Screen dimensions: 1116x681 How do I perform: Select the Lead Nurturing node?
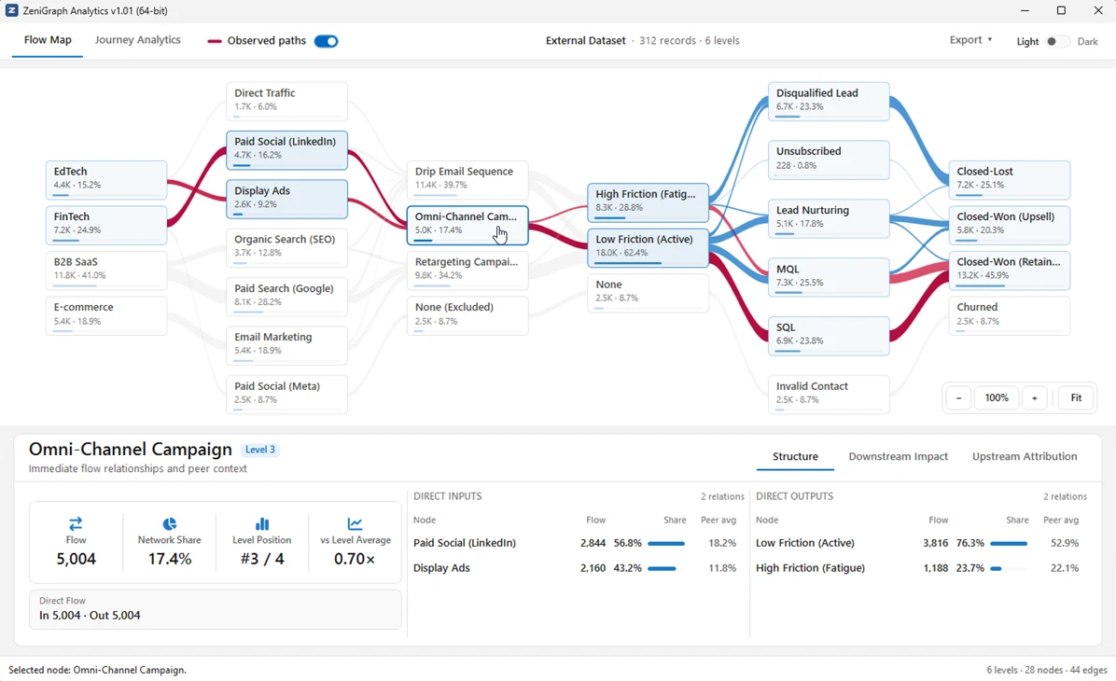(829, 218)
